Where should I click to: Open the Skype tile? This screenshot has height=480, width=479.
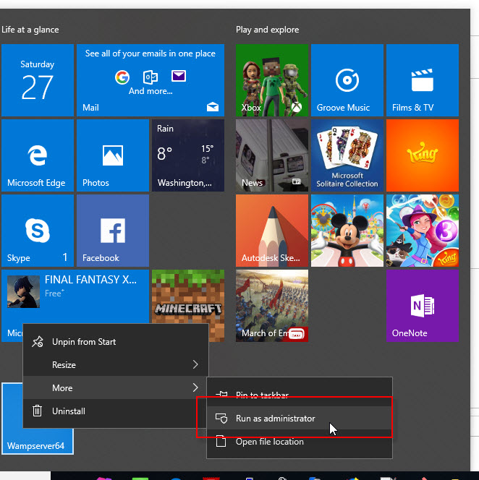(37, 231)
